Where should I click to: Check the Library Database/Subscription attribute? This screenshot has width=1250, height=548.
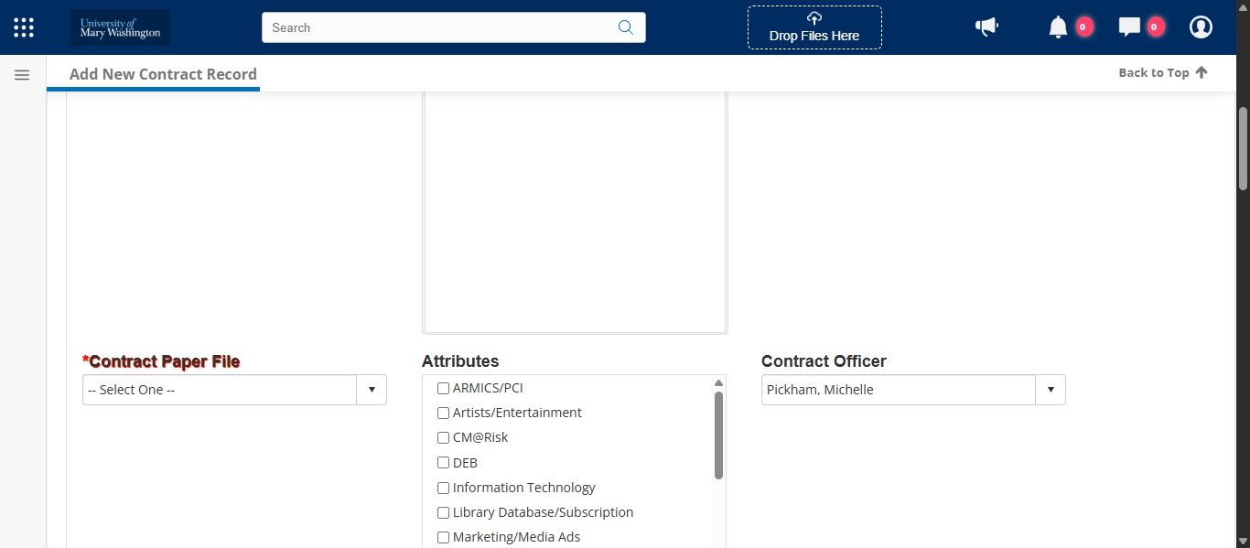[443, 512]
